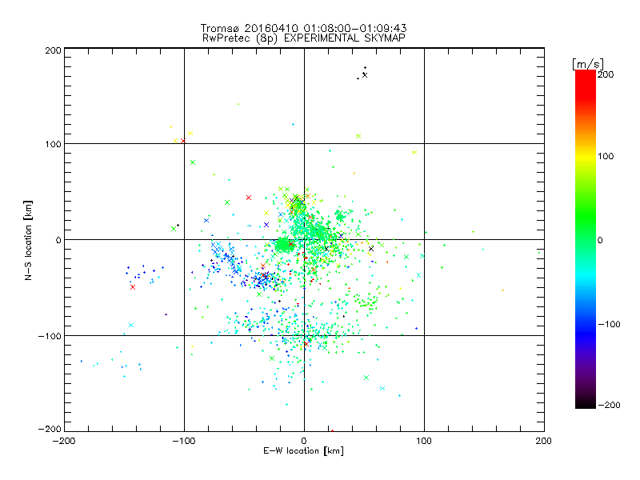Pick the yellow section of the velocity colorbar
The height and width of the screenshot is (480, 640).
click(x=586, y=157)
